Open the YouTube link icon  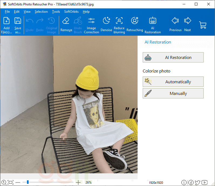(x=204, y=182)
